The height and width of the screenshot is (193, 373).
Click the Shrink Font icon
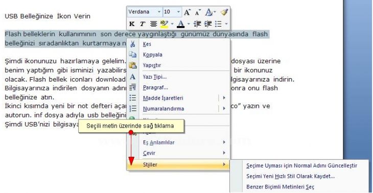[198, 12]
